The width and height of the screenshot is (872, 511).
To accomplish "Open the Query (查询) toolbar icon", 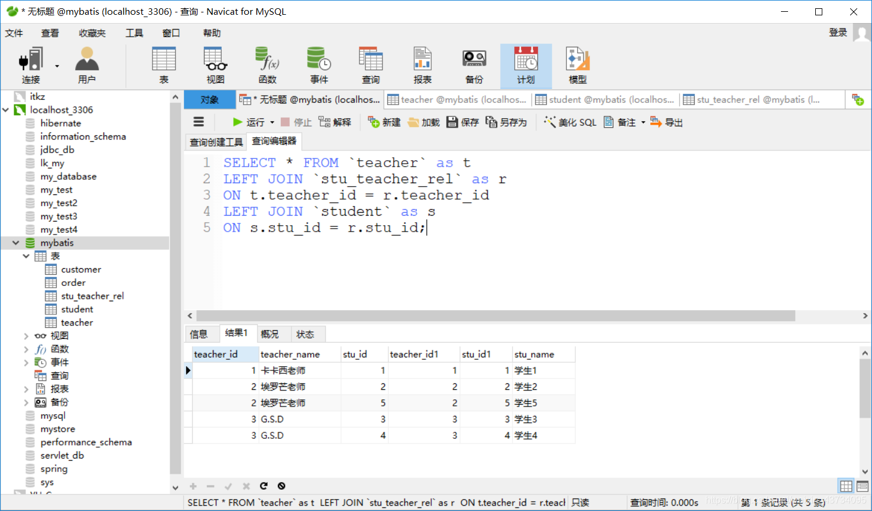I will [371, 66].
